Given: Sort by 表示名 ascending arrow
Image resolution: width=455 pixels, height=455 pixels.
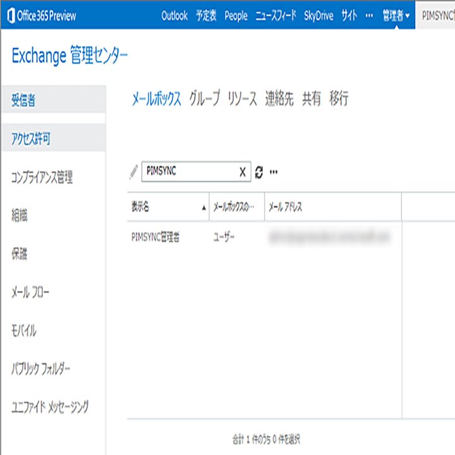Looking at the screenshot, I should click(x=203, y=207).
